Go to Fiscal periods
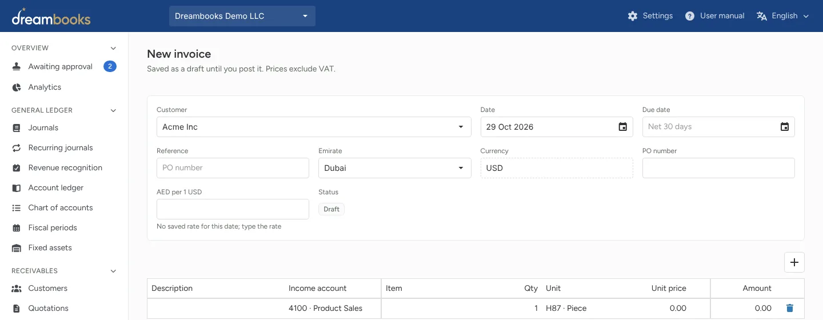Viewport: 823px width, 320px height. pos(53,228)
